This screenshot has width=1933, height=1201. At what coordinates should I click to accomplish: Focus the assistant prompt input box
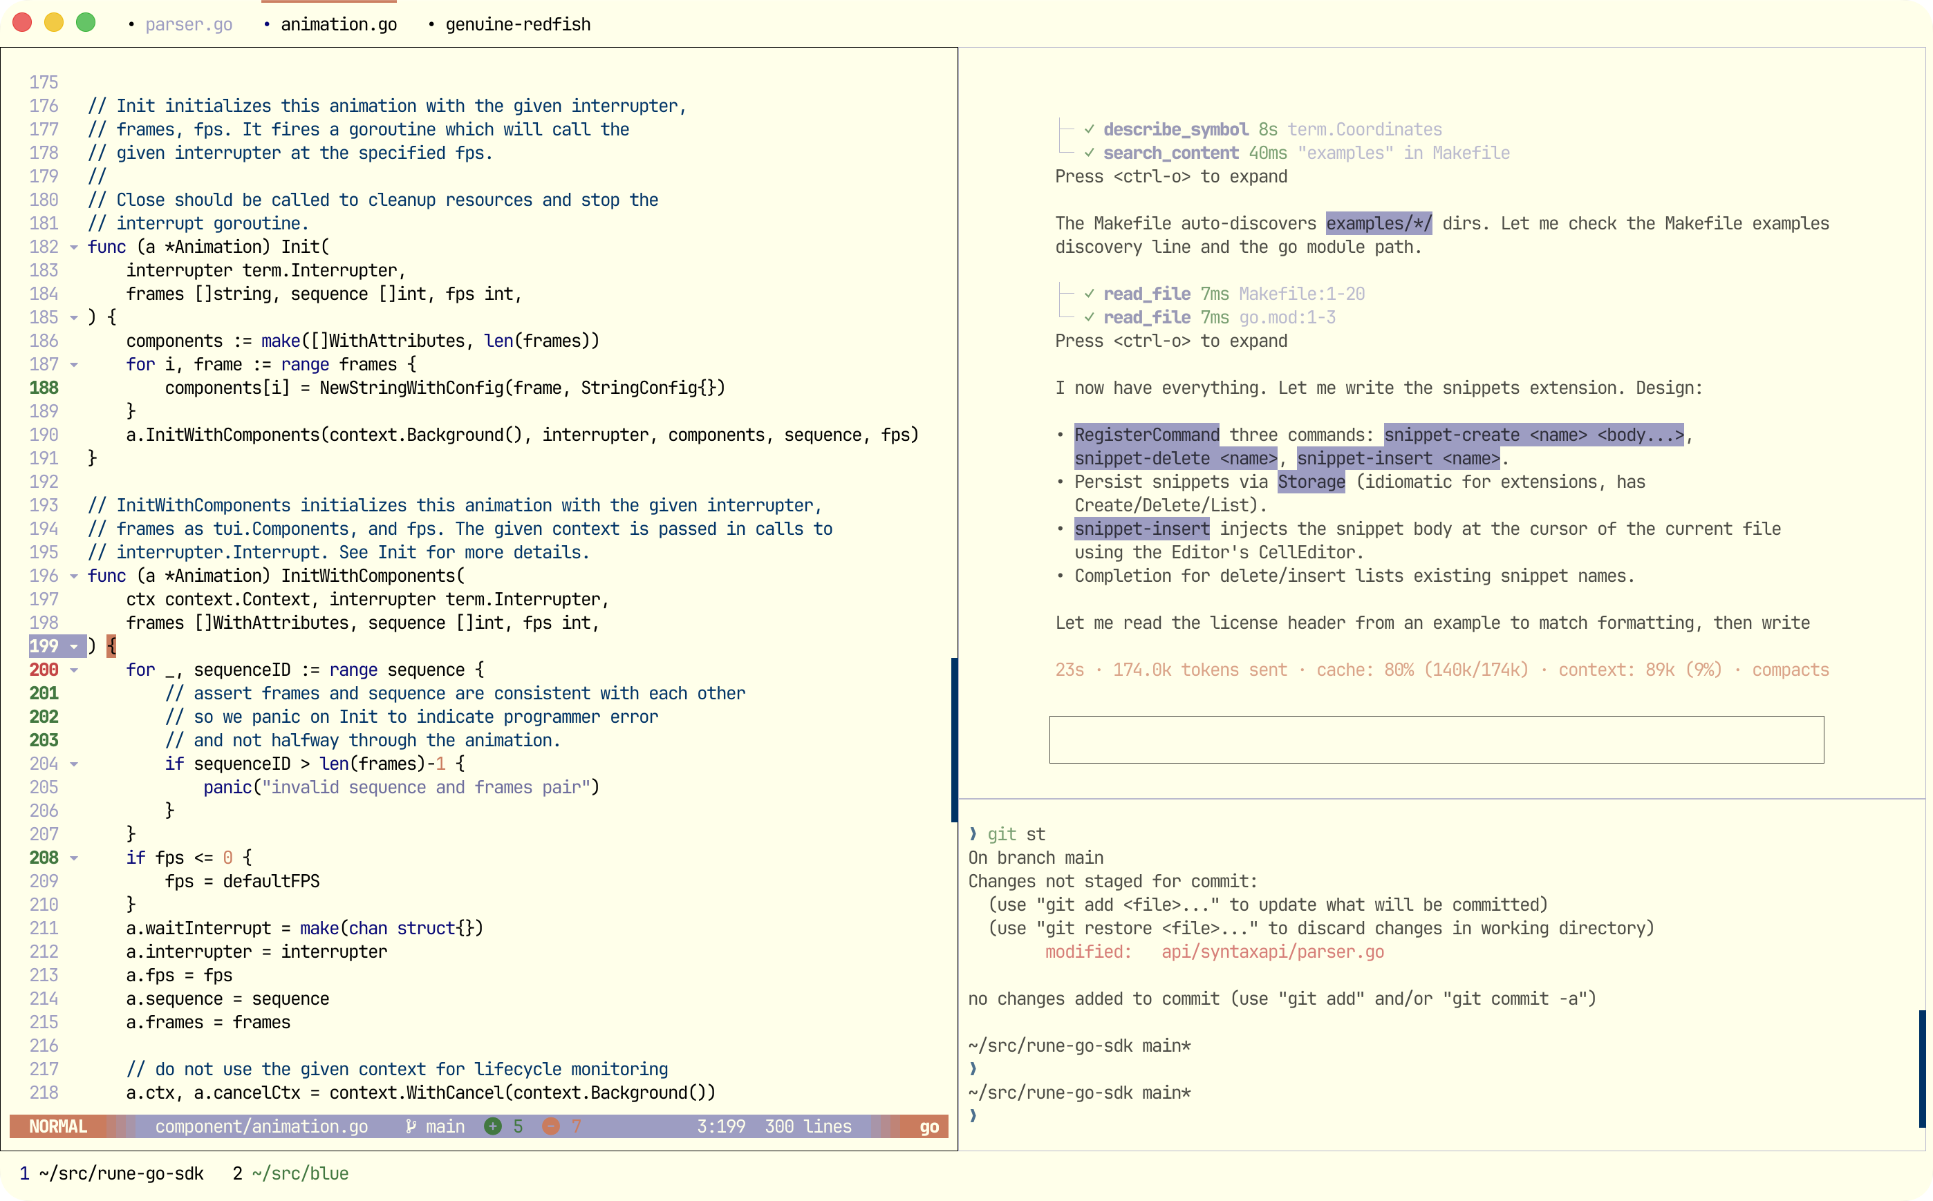click(1436, 739)
